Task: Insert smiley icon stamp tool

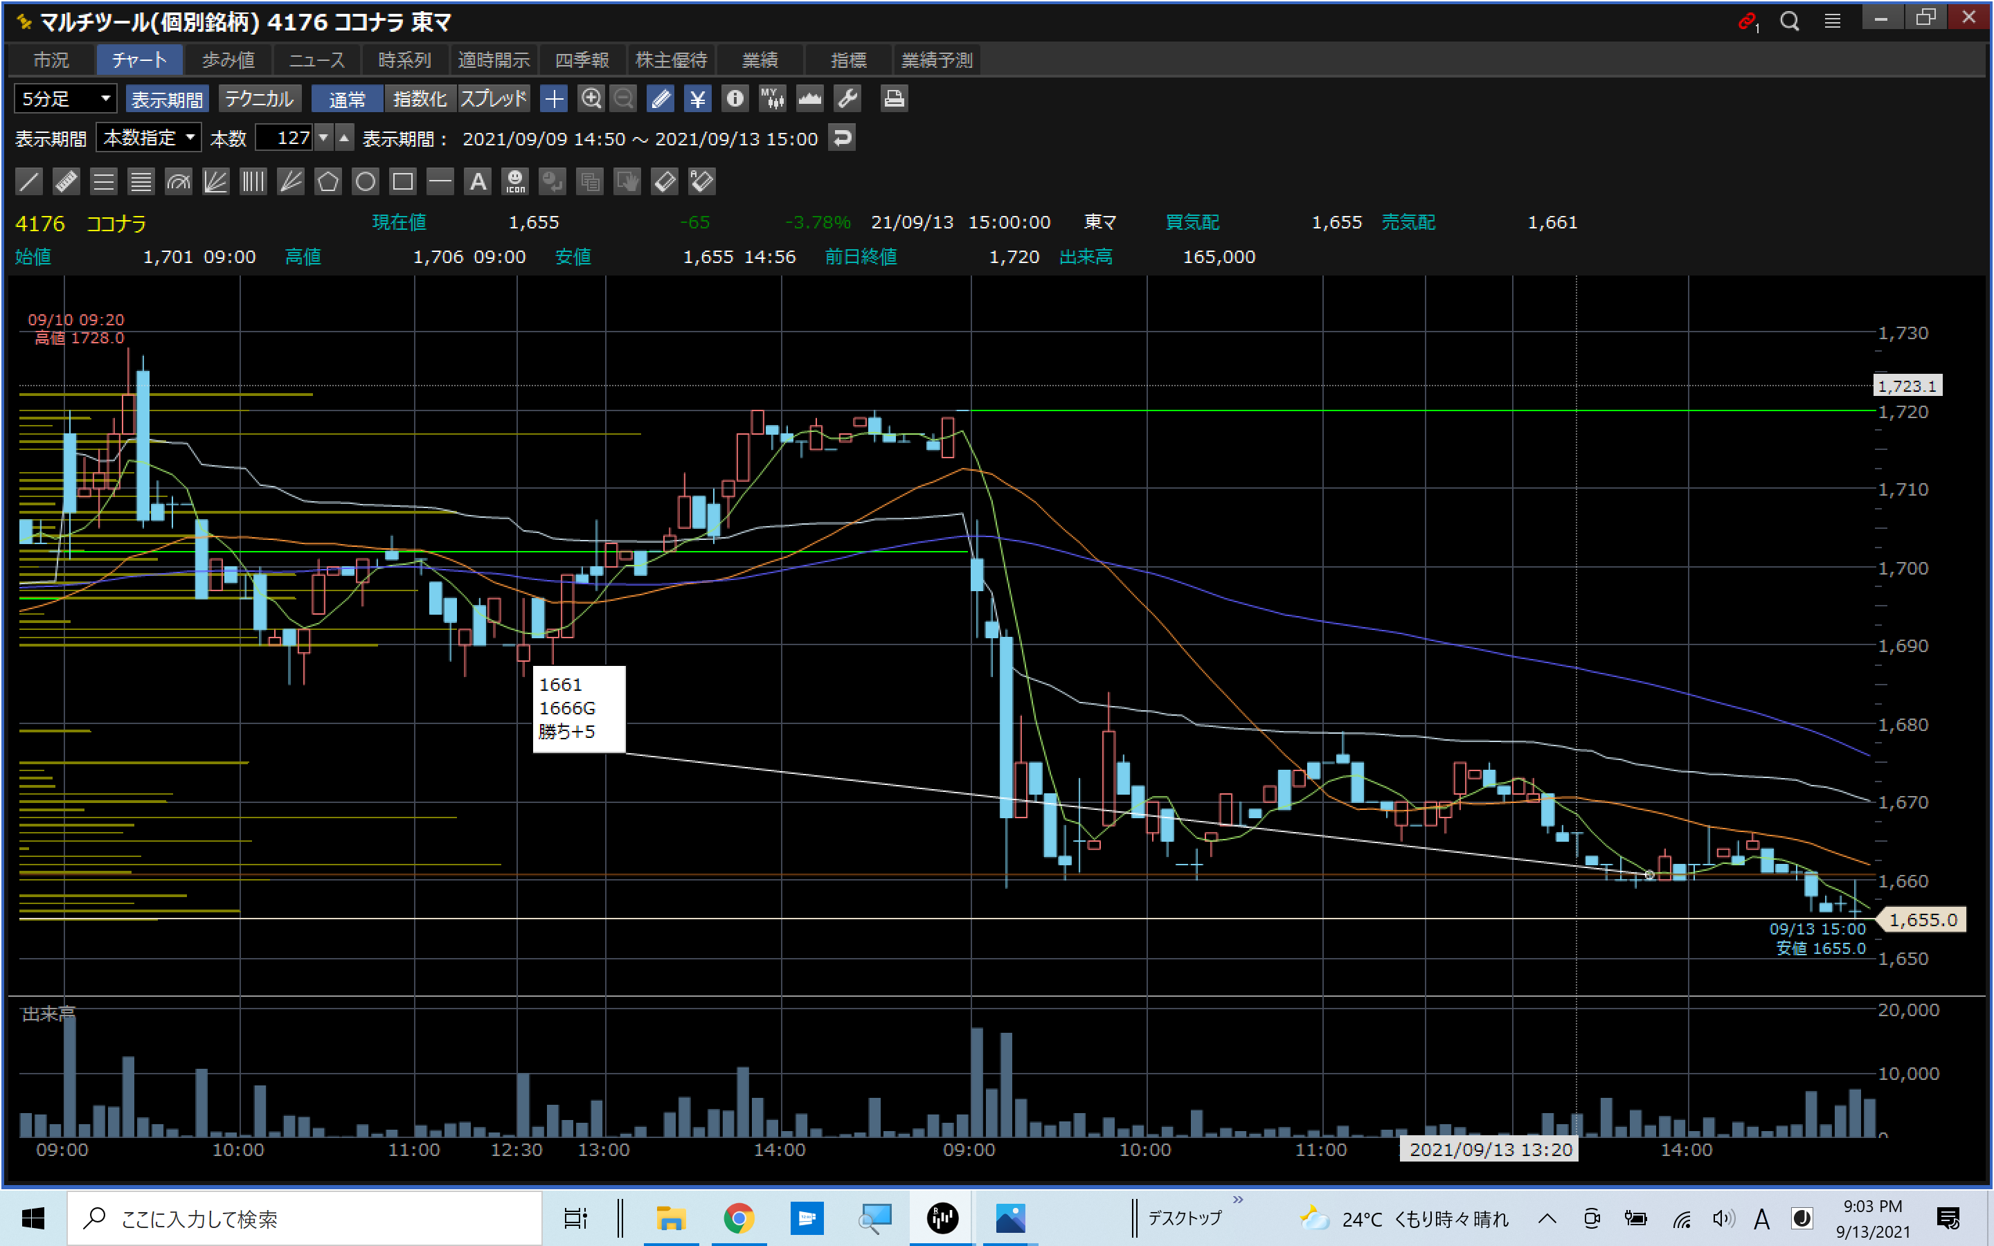Action: (x=515, y=181)
